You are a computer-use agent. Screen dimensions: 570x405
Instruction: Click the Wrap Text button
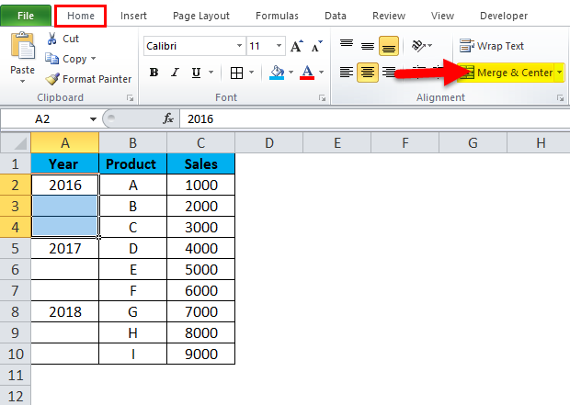click(x=492, y=46)
